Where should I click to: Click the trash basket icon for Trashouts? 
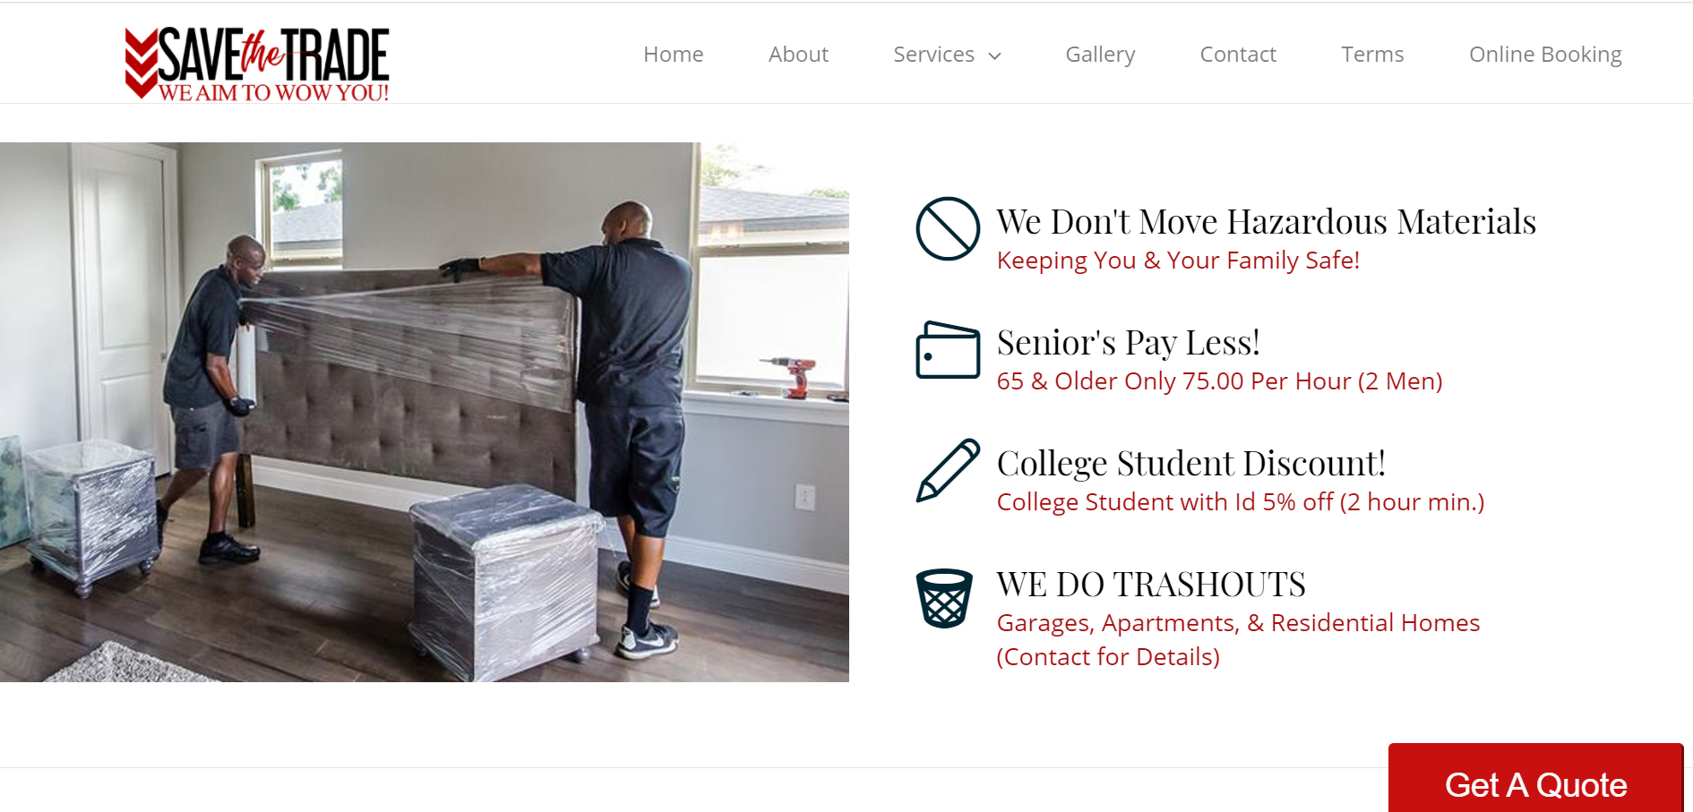944,598
